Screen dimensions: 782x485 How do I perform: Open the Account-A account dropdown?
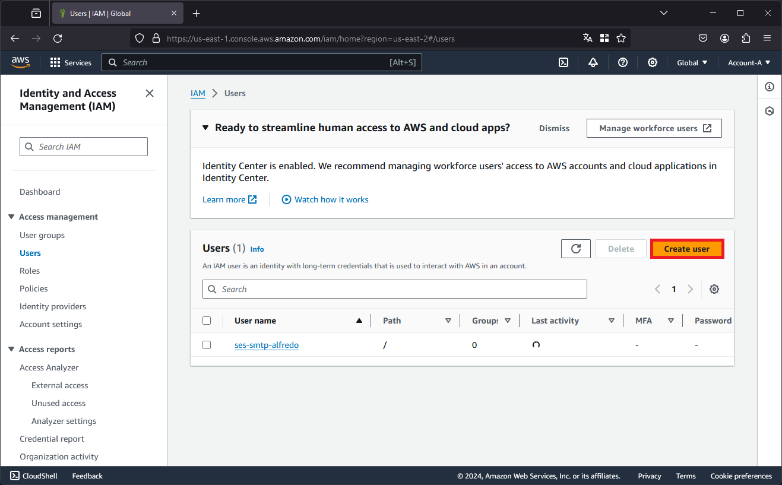(x=749, y=62)
